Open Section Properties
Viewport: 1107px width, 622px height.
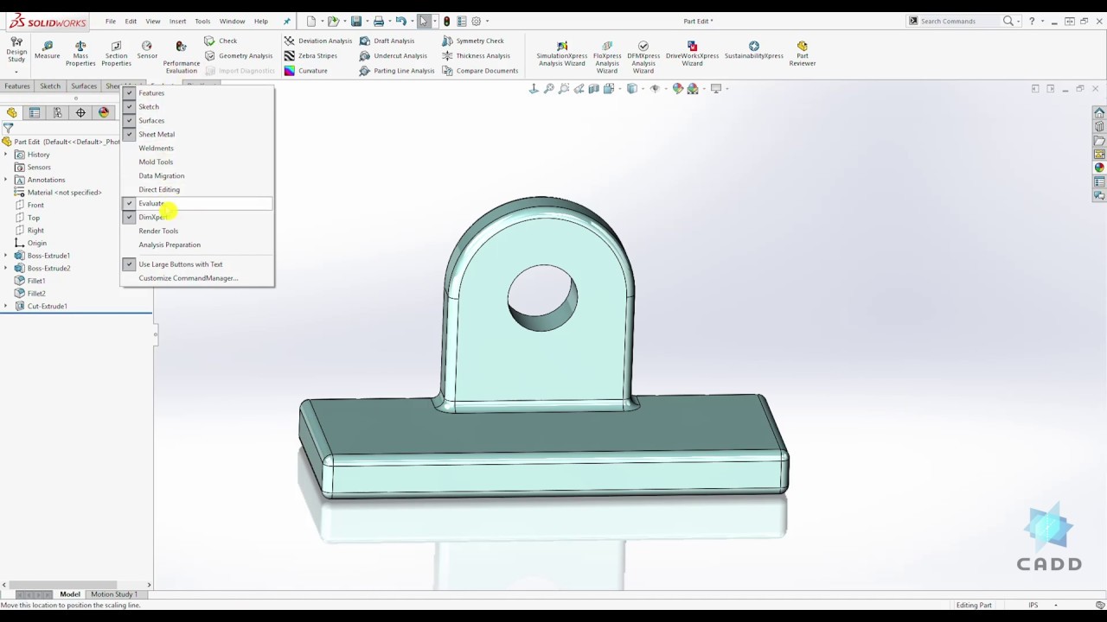point(116,54)
